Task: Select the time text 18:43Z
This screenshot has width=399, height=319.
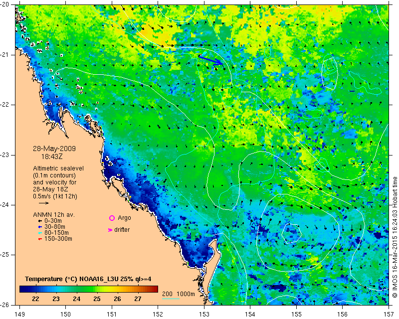Action: pos(52,157)
